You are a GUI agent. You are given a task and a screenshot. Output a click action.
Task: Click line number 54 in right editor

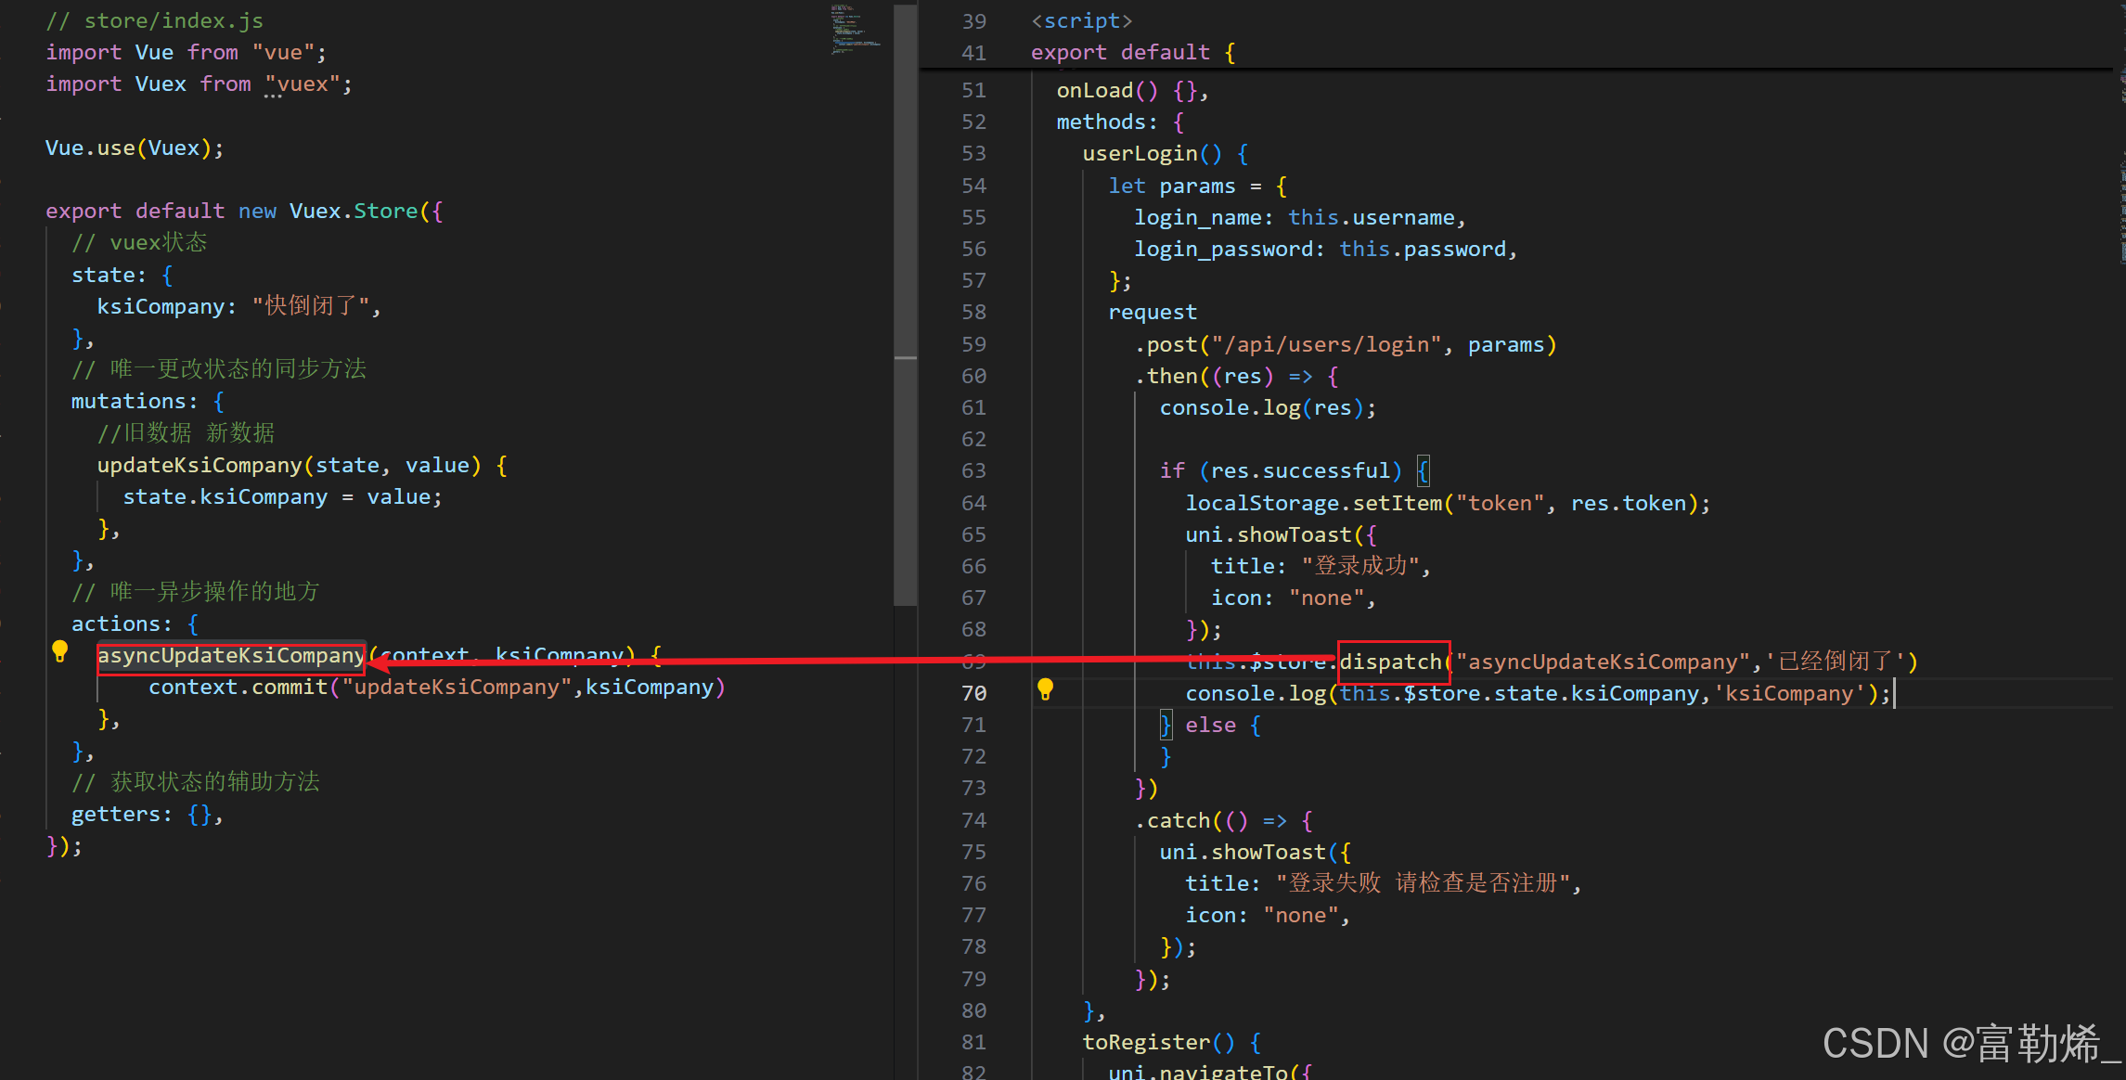(973, 185)
